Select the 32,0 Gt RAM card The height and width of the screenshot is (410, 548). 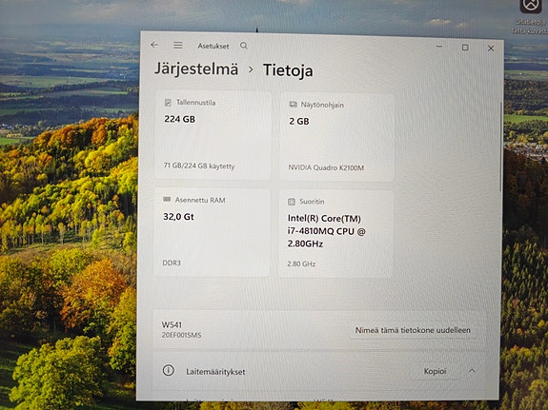[212, 232]
